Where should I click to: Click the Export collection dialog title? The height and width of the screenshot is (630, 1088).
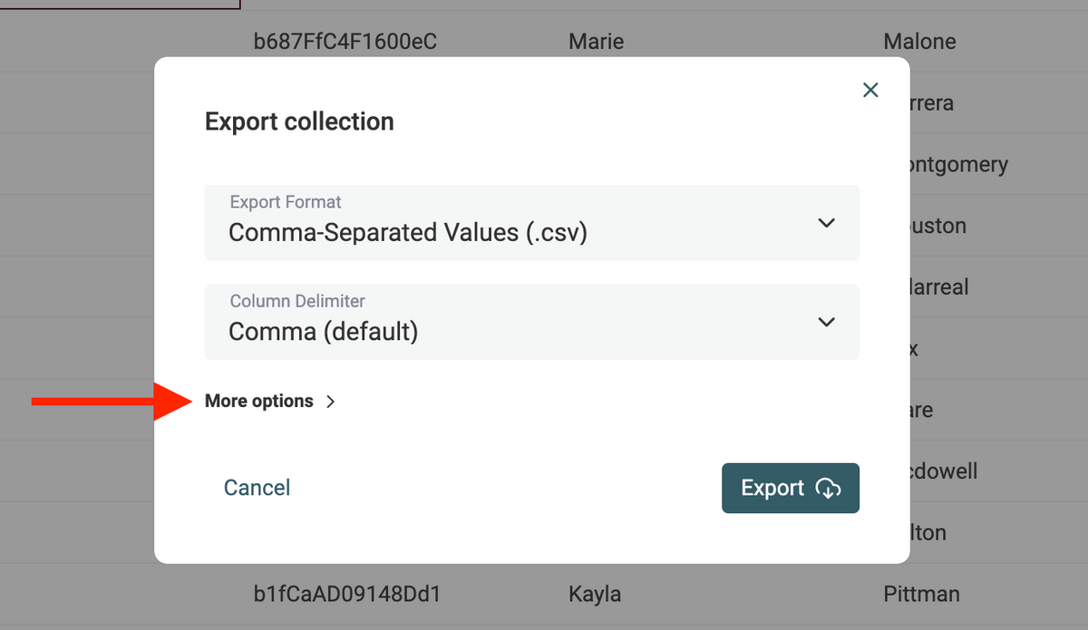[x=299, y=121]
